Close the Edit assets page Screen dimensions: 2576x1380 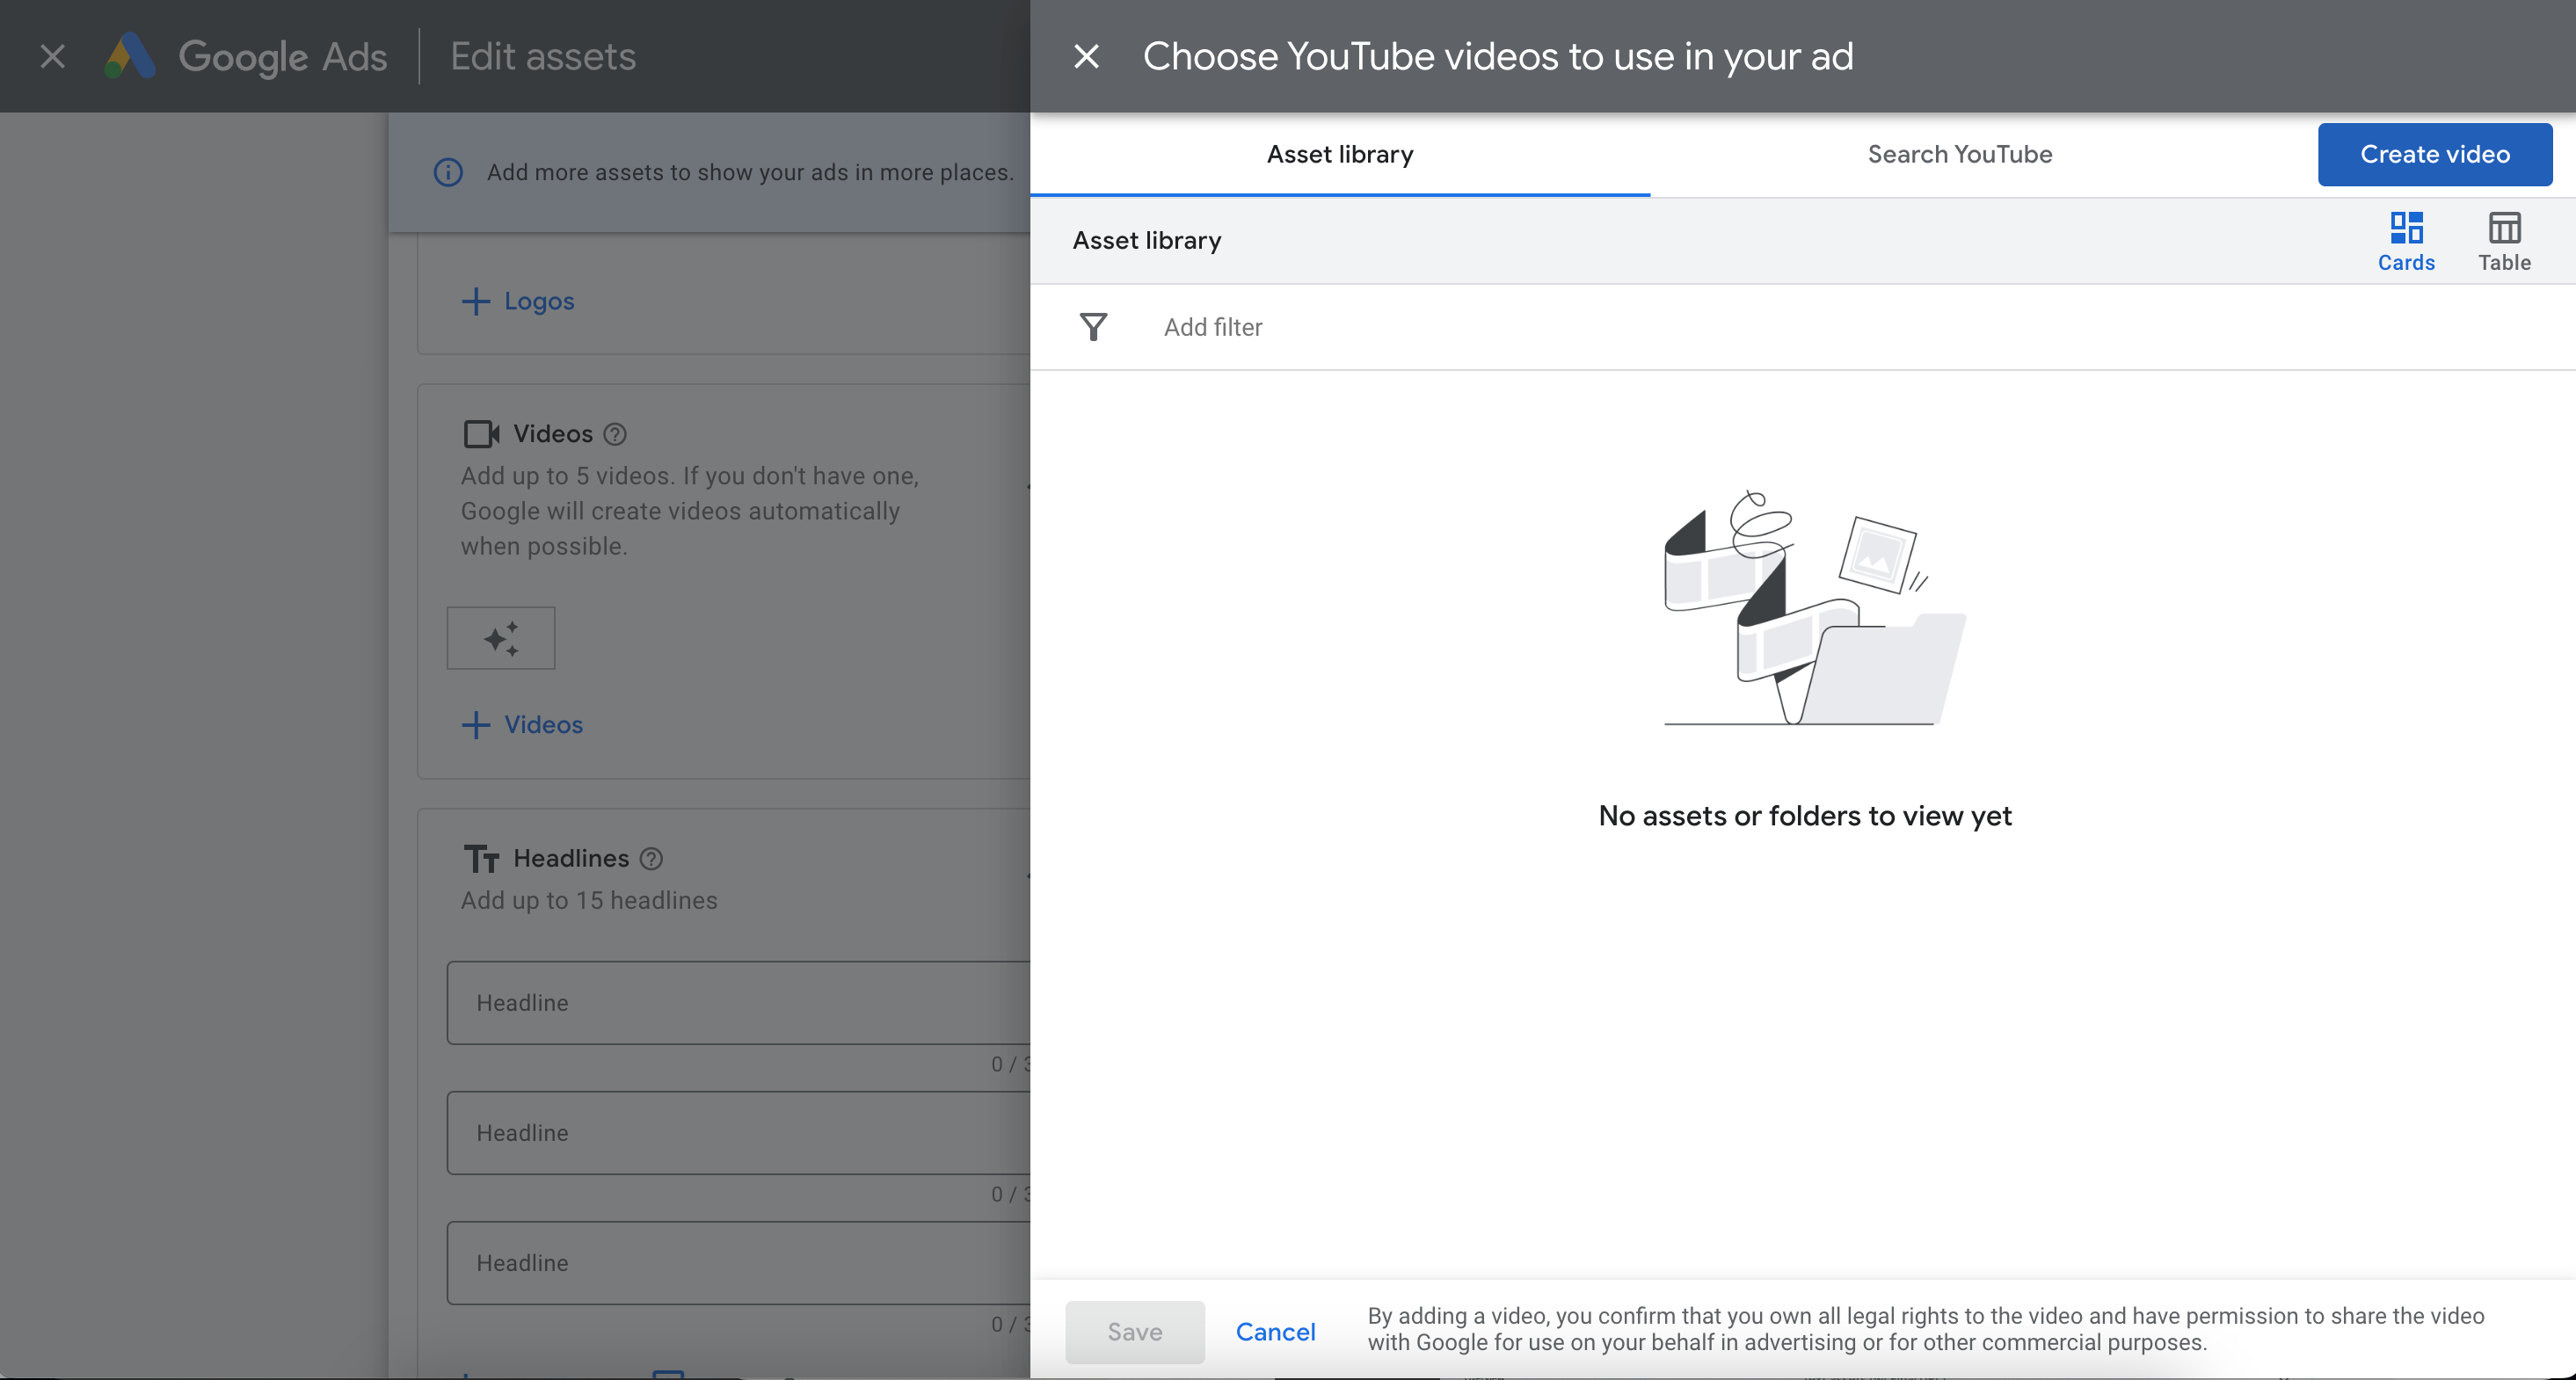tap(52, 56)
